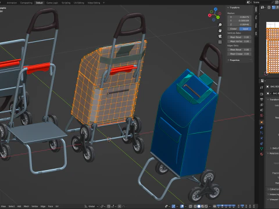This screenshot has height=209, width=279.
Task: Adjust the edge Mean Crease slider
Action: tap(239, 54)
